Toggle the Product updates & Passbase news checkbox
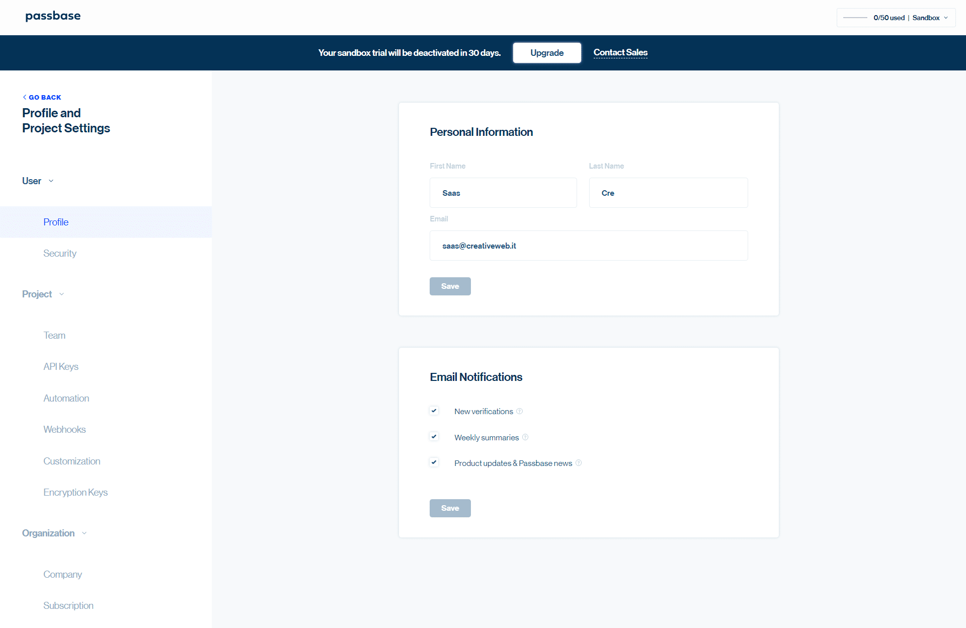Screen dimensions: 966x628 (434, 462)
